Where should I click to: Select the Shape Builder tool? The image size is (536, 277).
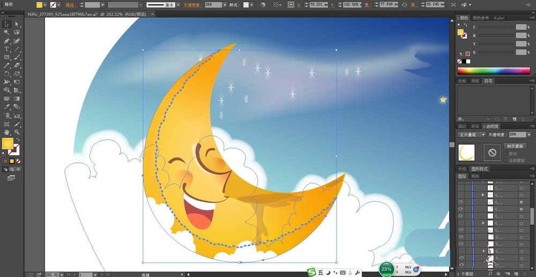click(6, 90)
